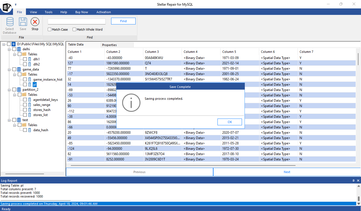Screen dimensions: 361x211
Task: Open the File ribbon tab
Action: pos(19,12)
